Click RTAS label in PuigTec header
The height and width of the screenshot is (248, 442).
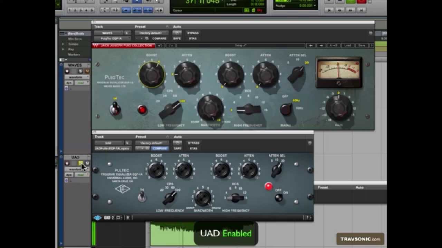tap(193, 39)
